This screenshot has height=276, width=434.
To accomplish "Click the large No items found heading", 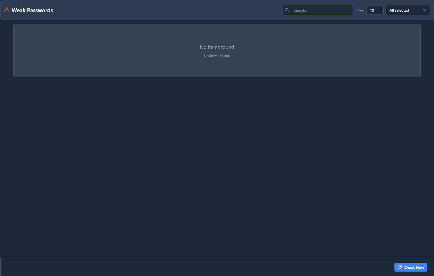I will click(x=217, y=47).
